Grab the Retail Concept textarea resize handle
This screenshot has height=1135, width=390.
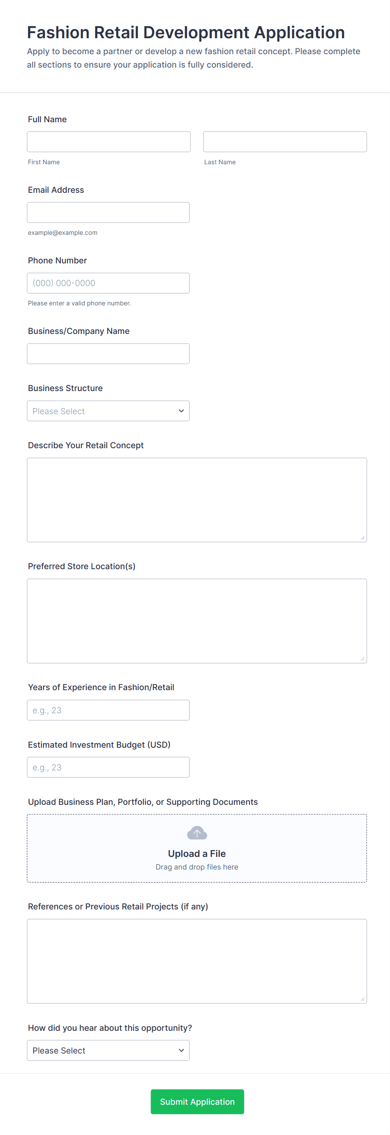362,538
